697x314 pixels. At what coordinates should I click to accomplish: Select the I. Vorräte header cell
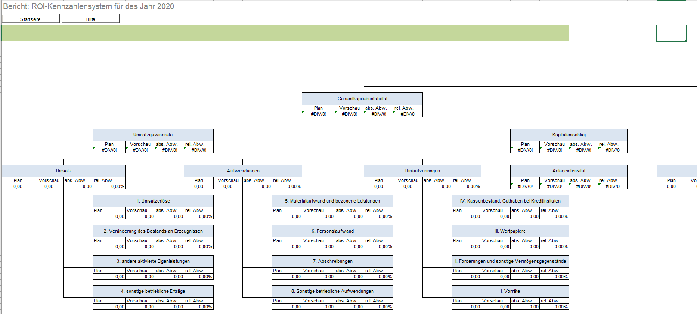[x=510, y=291]
